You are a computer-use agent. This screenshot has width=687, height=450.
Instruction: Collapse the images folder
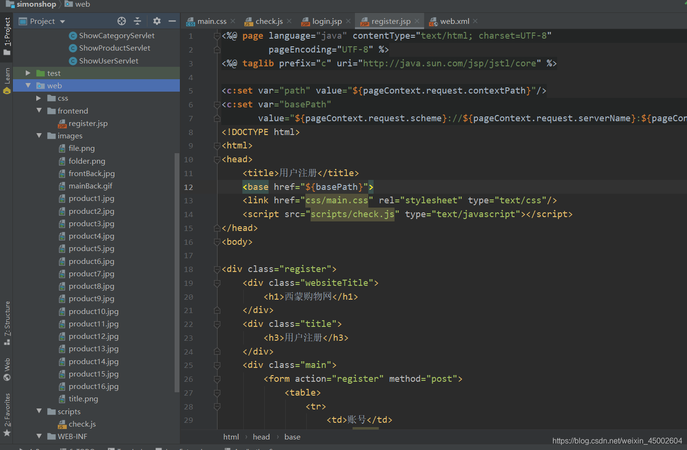(39, 136)
